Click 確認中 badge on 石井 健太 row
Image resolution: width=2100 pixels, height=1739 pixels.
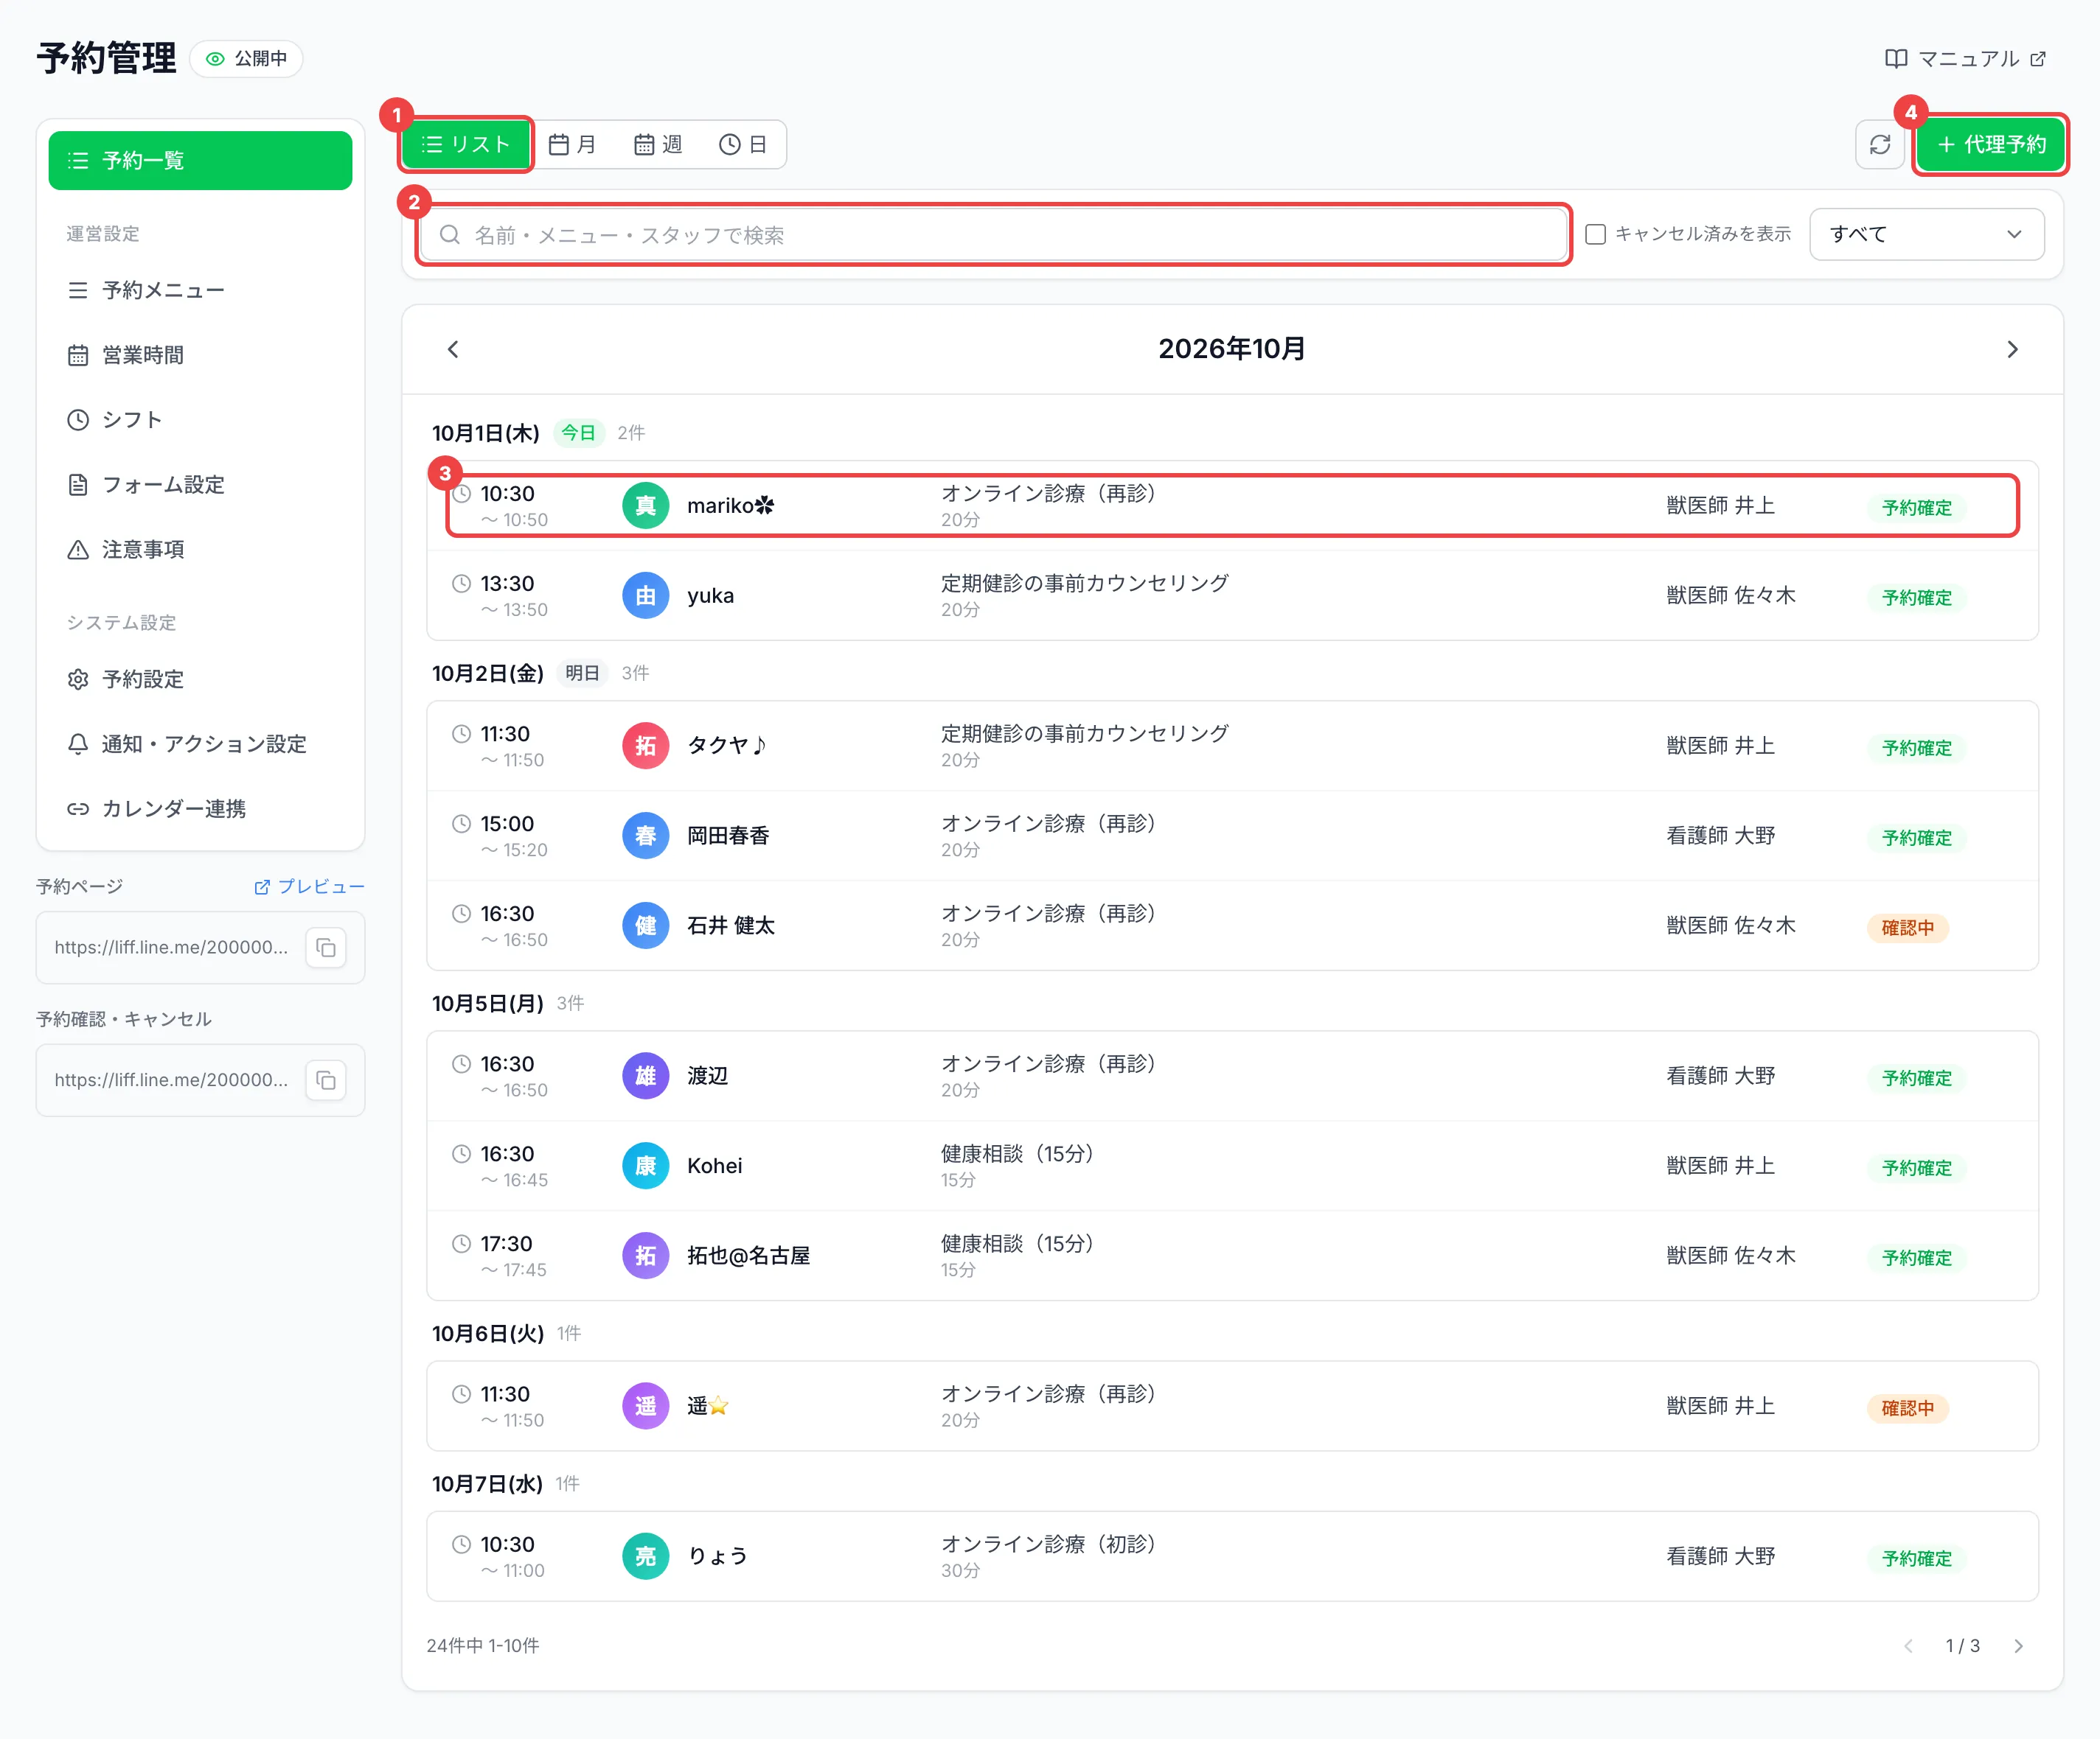coord(1907,928)
